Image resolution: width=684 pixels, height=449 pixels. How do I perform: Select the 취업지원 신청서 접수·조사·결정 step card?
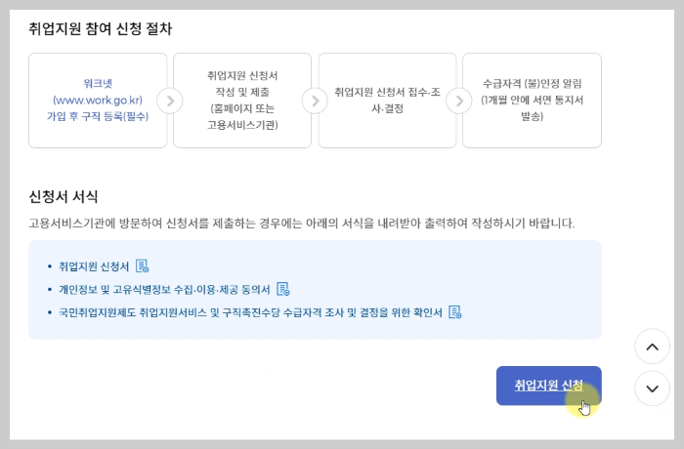tap(387, 101)
